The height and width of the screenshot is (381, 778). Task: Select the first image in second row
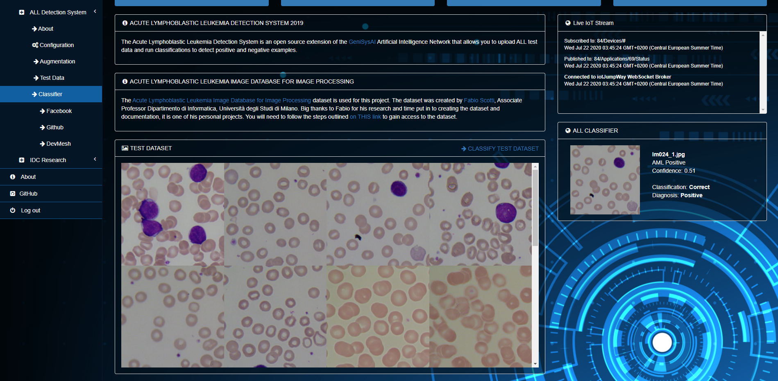(x=172, y=316)
